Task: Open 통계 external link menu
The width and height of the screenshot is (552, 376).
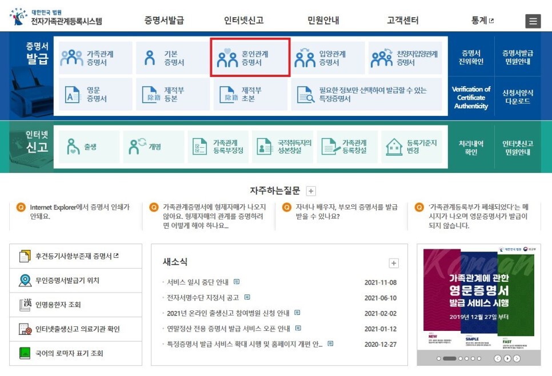Action: click(482, 21)
